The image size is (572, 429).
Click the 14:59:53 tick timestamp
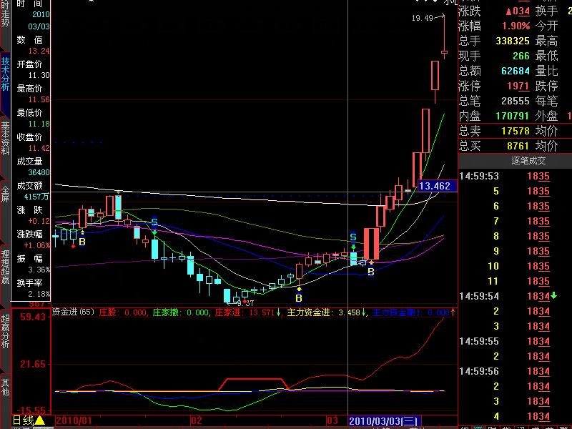click(x=479, y=176)
